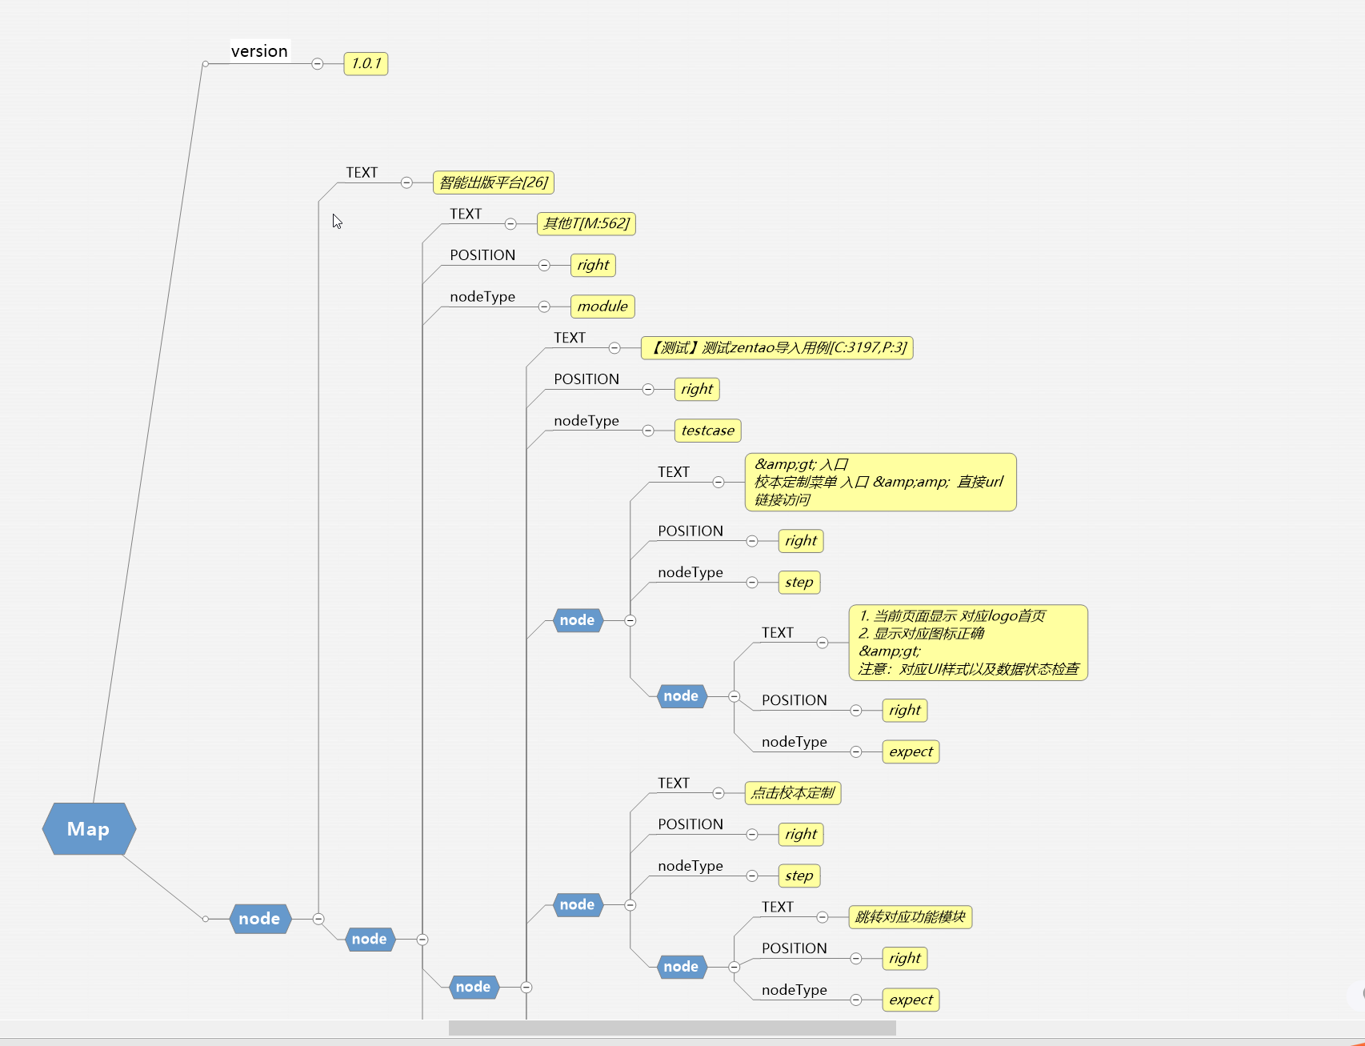This screenshot has height=1046, width=1365.
Task: Click the 点击校本定制 step text
Action: coord(792,793)
